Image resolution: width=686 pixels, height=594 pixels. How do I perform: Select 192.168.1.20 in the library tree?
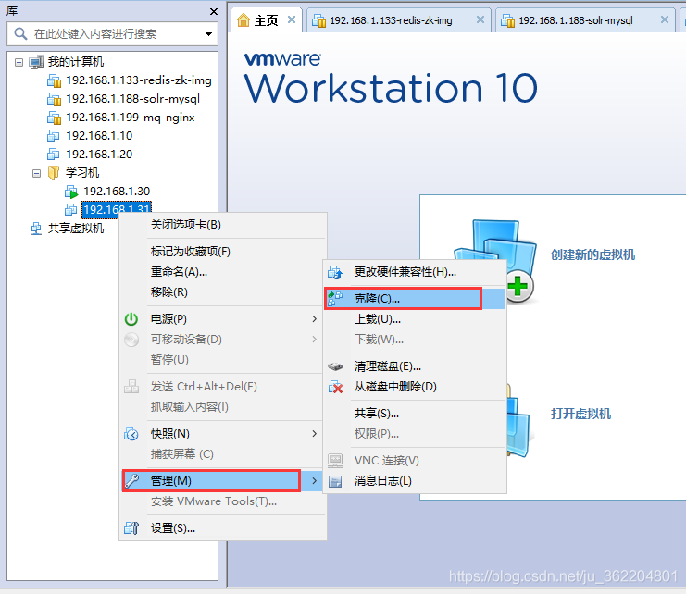pos(99,155)
